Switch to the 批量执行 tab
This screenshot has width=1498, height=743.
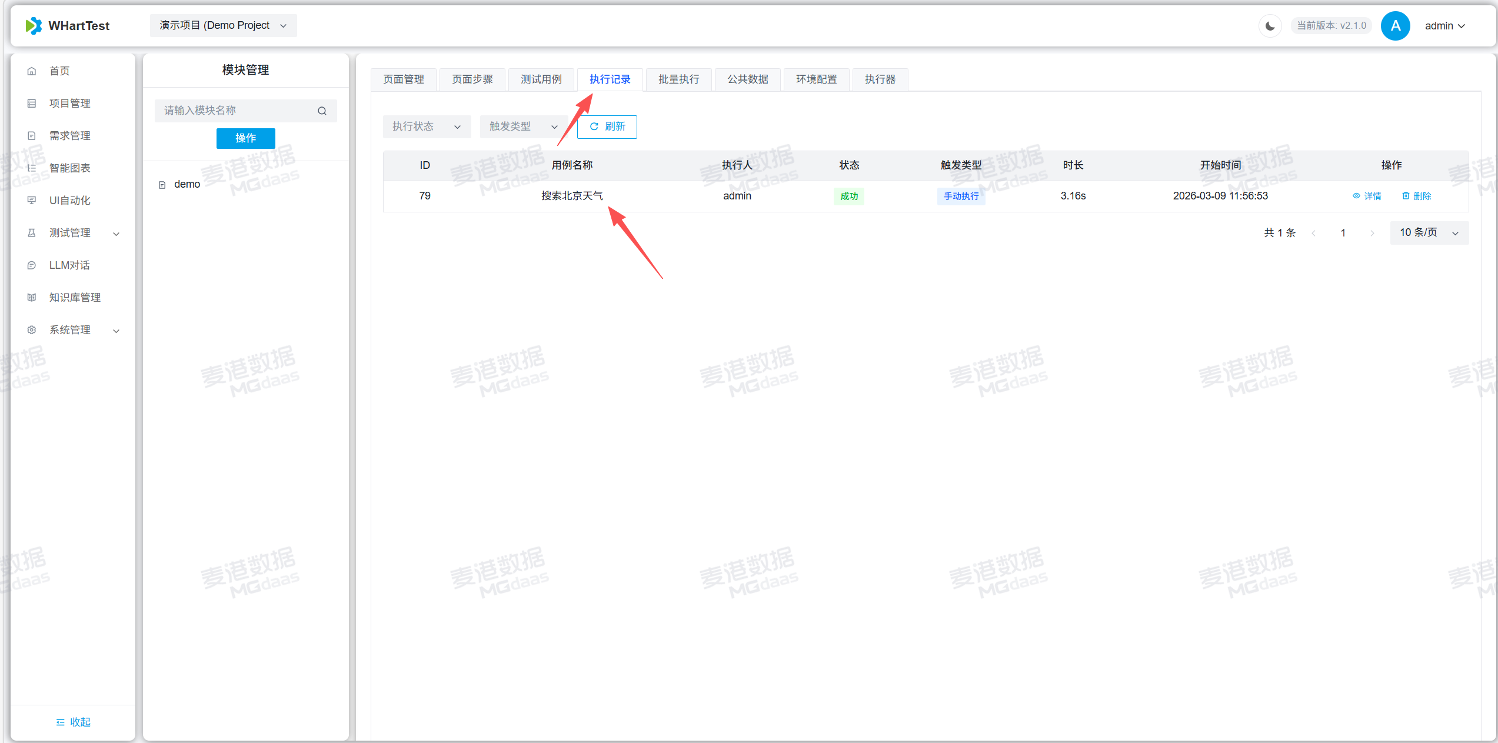pyautogui.click(x=678, y=79)
